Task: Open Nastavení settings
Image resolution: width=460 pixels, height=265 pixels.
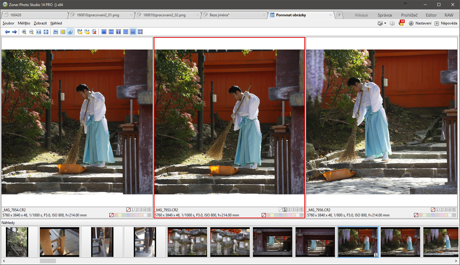Action: click(420, 23)
